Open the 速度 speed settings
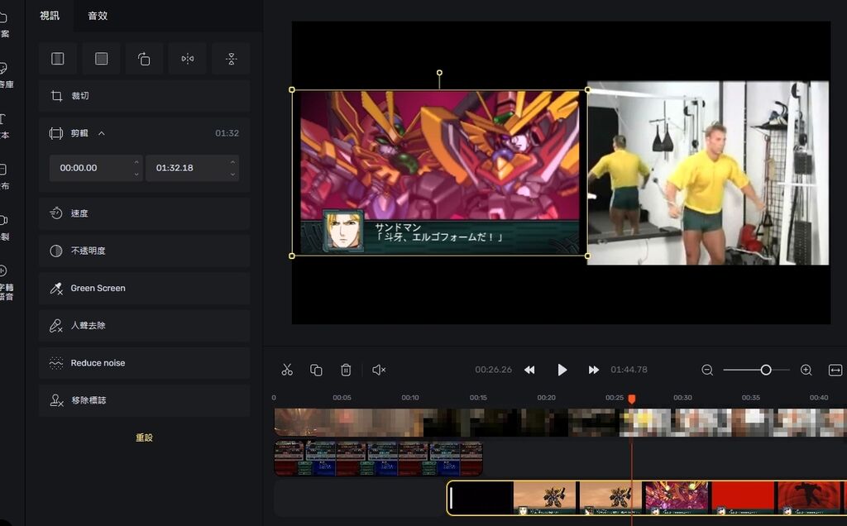847x526 pixels. 144,213
